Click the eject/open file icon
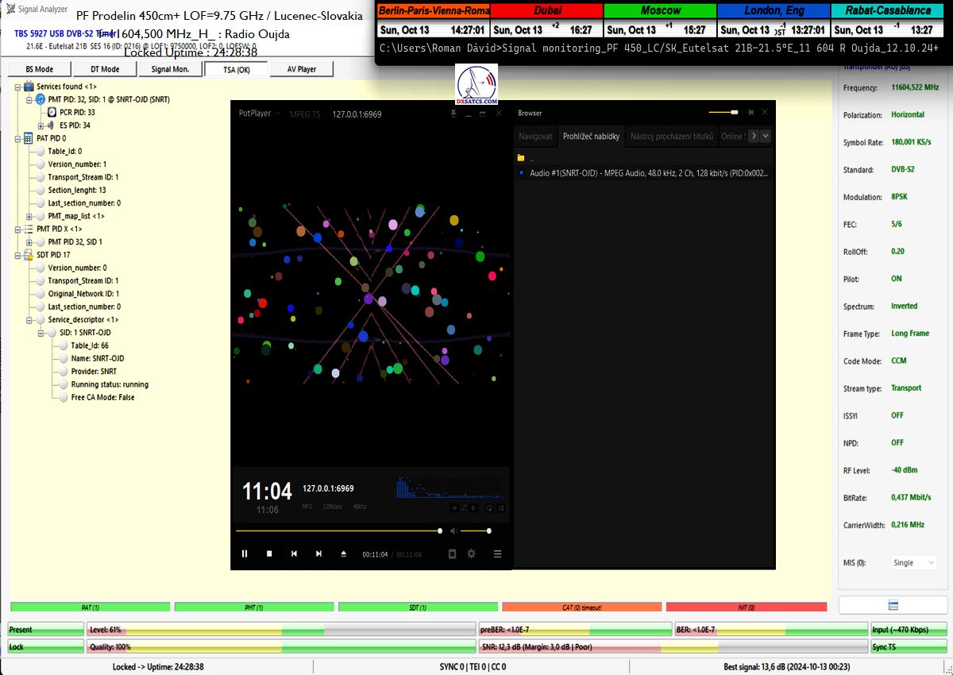Viewport: 953px width, 675px height. click(x=344, y=553)
